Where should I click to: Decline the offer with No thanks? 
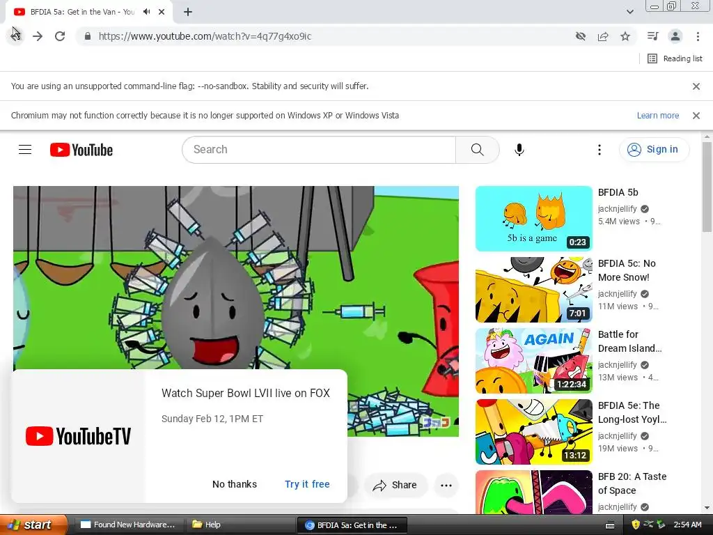point(235,484)
